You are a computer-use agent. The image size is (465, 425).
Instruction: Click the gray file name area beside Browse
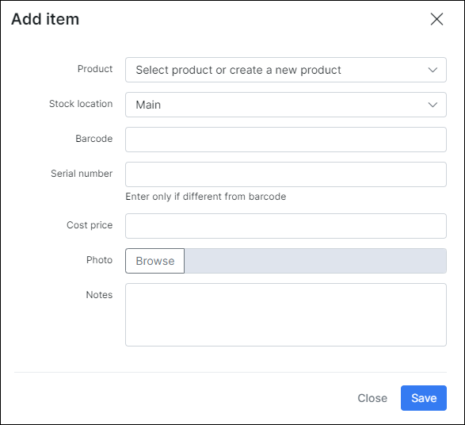click(x=315, y=261)
